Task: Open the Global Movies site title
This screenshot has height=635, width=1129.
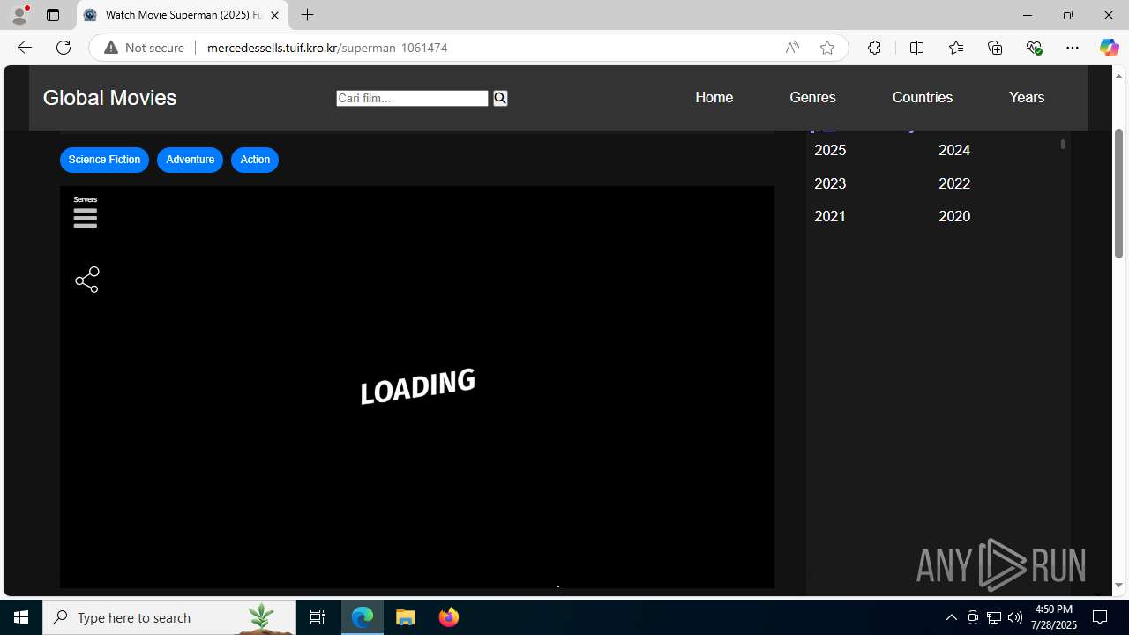Action: point(109,98)
